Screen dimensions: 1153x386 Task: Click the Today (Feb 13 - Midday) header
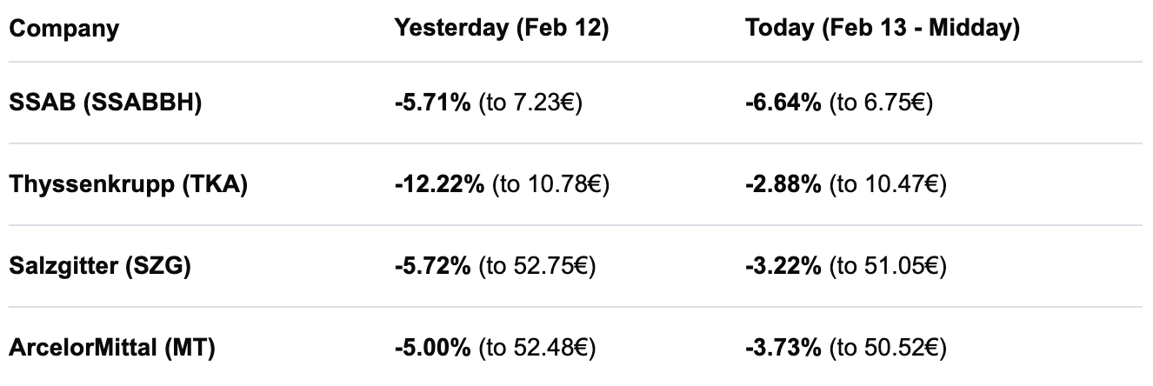pos(883,29)
